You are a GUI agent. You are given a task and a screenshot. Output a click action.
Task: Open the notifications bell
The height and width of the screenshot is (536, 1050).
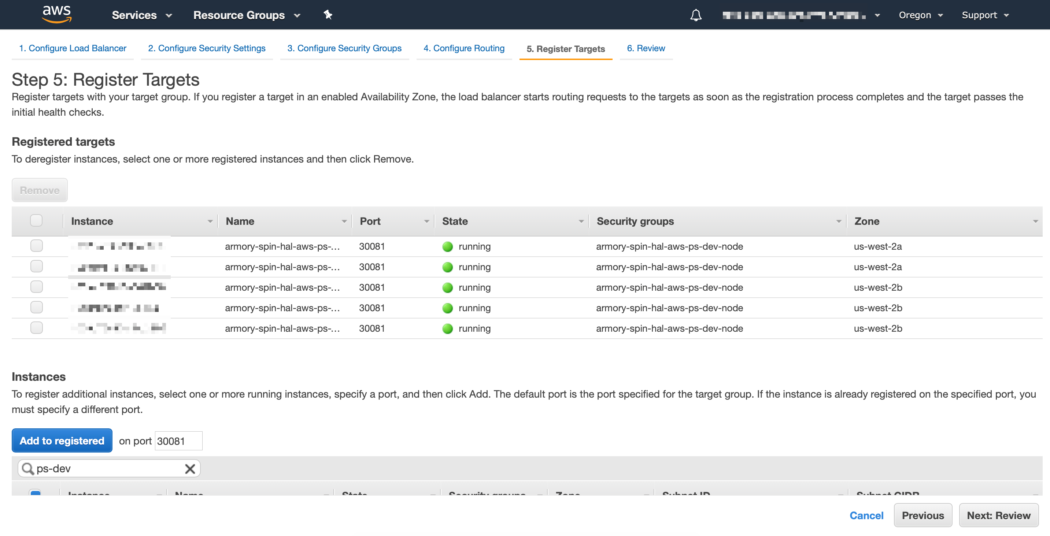click(695, 15)
